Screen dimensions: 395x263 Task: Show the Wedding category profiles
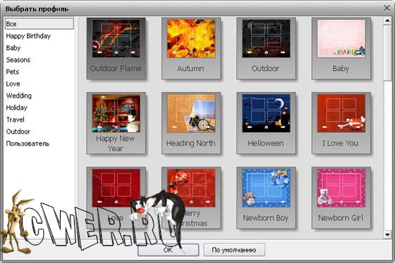19,96
